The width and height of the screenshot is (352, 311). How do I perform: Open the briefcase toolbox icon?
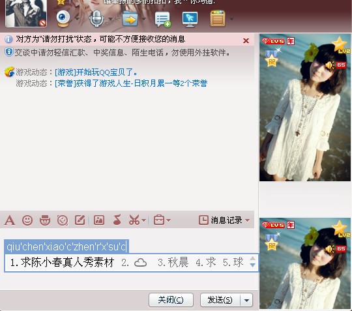[159, 220]
